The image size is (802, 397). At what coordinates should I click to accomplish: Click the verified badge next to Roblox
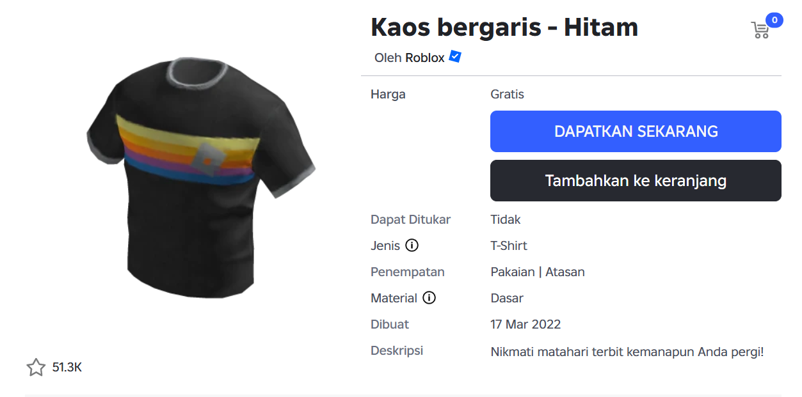454,57
